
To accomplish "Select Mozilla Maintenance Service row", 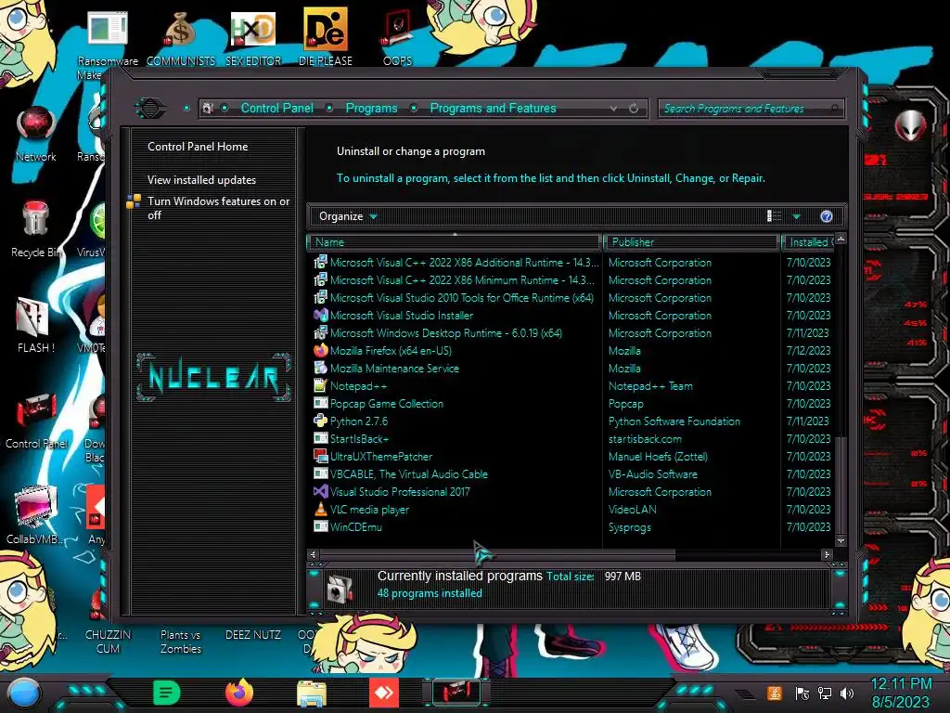I will coord(571,368).
